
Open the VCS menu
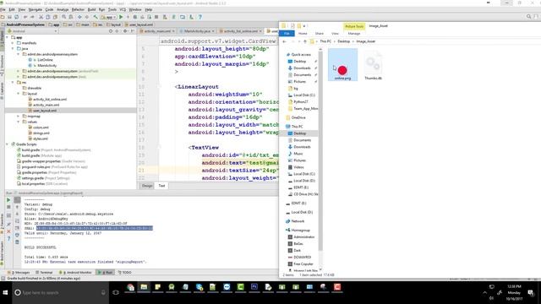[x=123, y=9]
